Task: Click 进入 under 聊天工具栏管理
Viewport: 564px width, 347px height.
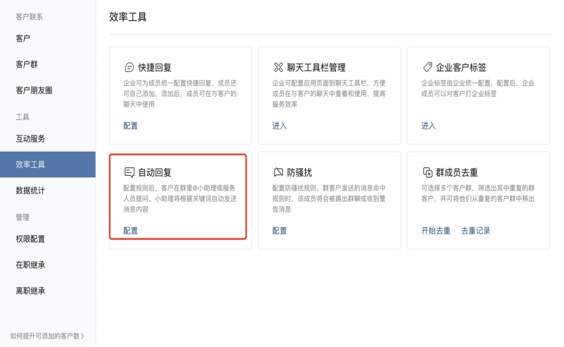Action: (279, 126)
